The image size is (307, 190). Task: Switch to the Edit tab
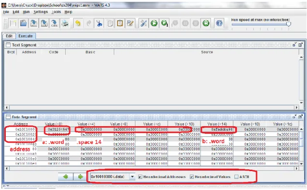9,36
